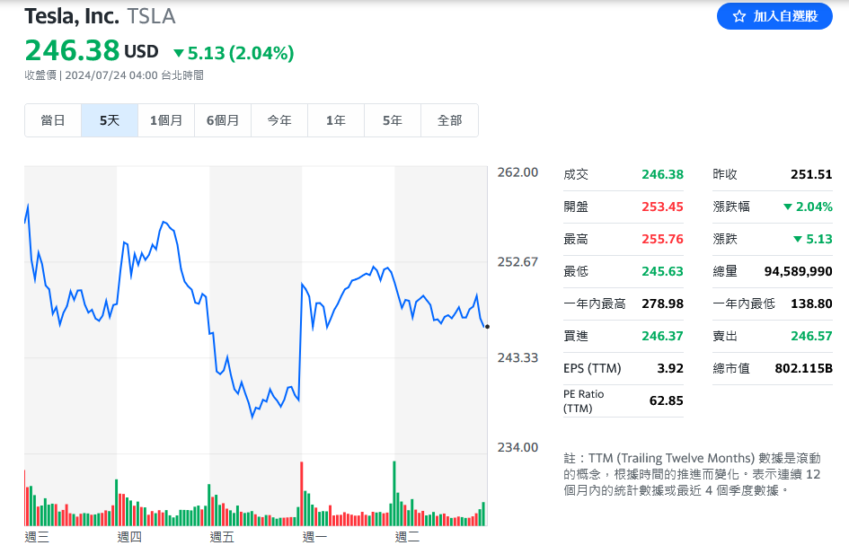Click the tall red volume bar at 週一
Image resolution: width=849 pixels, height=554 pixels.
tap(301, 494)
